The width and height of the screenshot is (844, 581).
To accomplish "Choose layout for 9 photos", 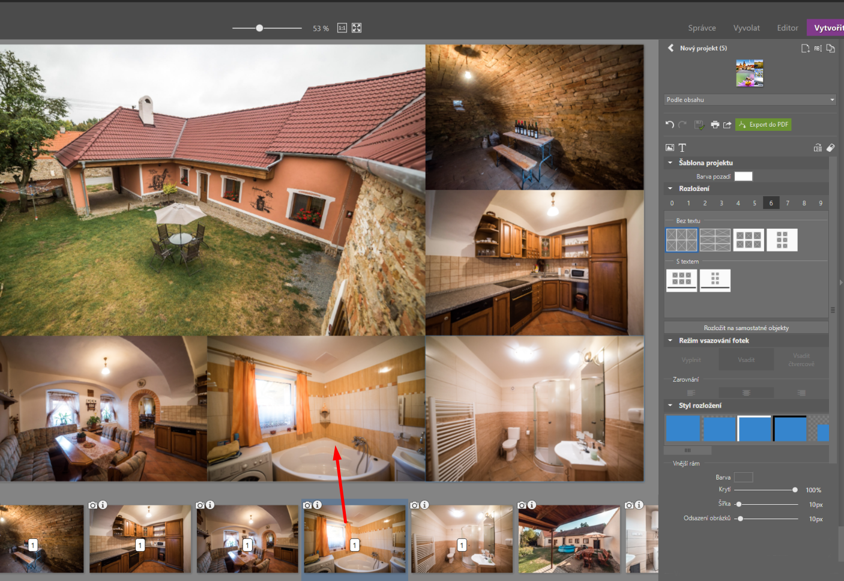I will 821,203.
